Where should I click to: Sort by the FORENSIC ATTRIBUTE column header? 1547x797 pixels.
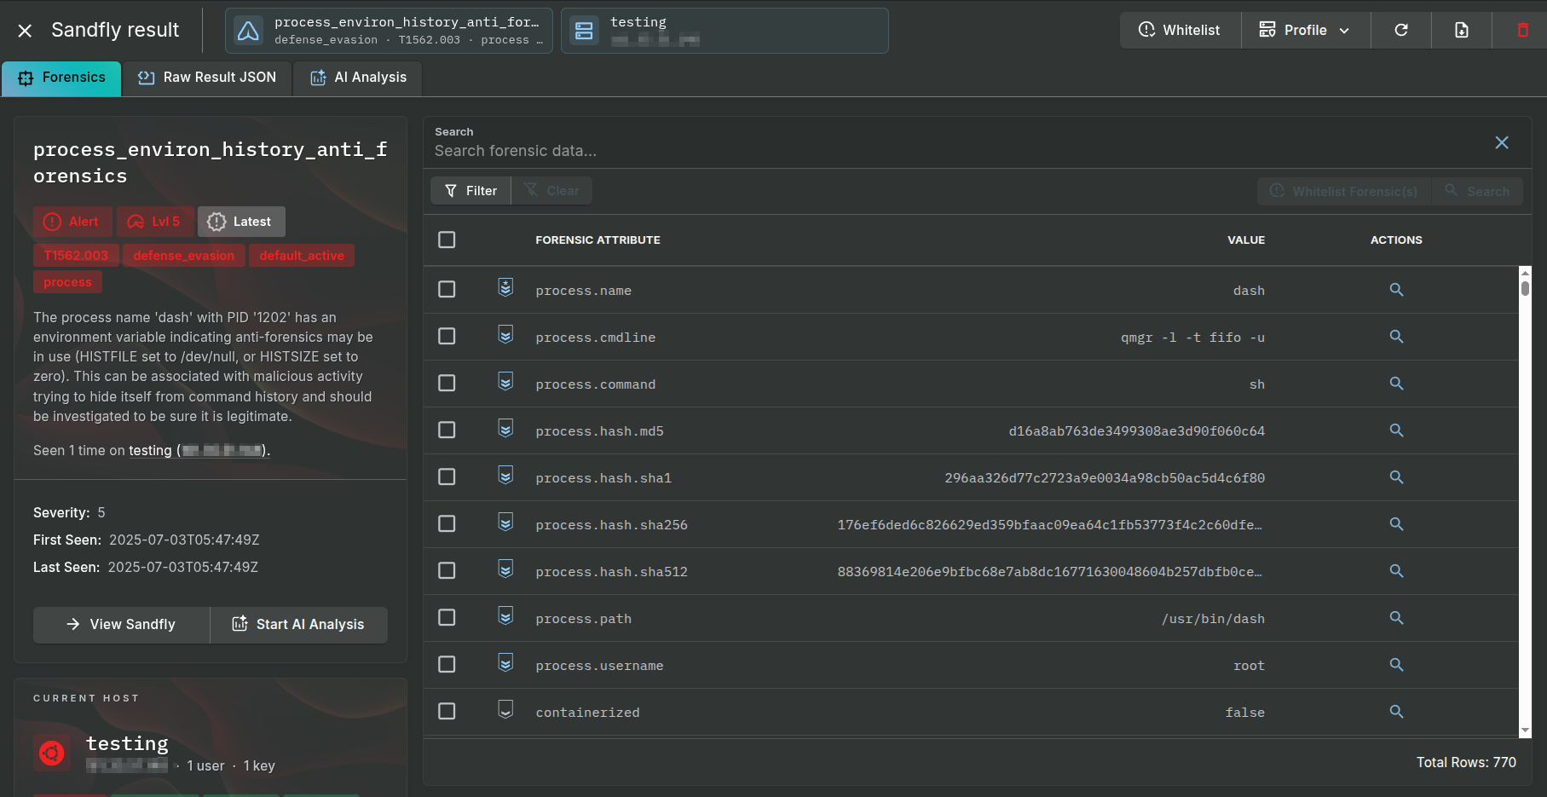point(597,240)
